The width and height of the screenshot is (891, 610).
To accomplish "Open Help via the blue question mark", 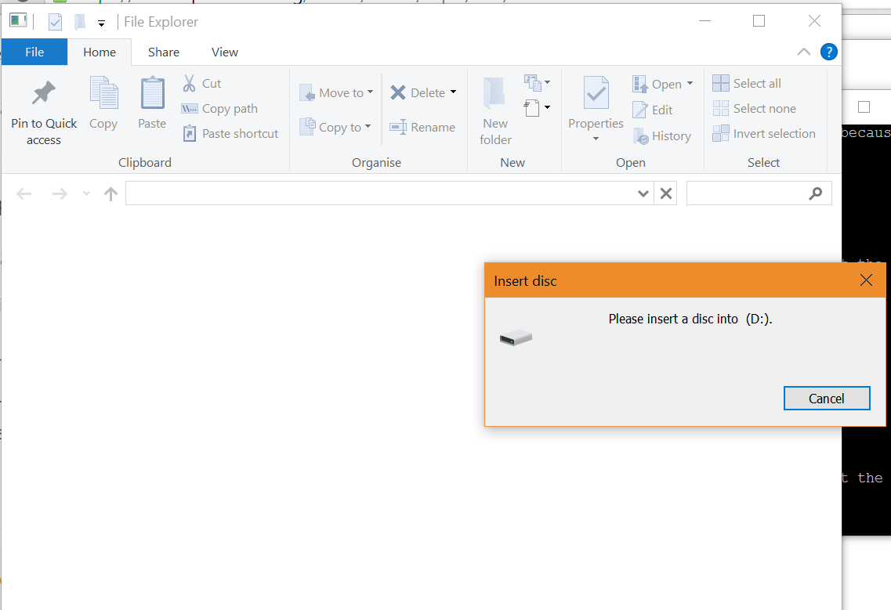I will click(828, 52).
